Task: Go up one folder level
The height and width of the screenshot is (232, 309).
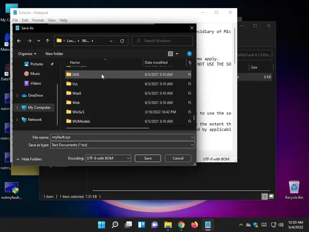Action: (47, 41)
